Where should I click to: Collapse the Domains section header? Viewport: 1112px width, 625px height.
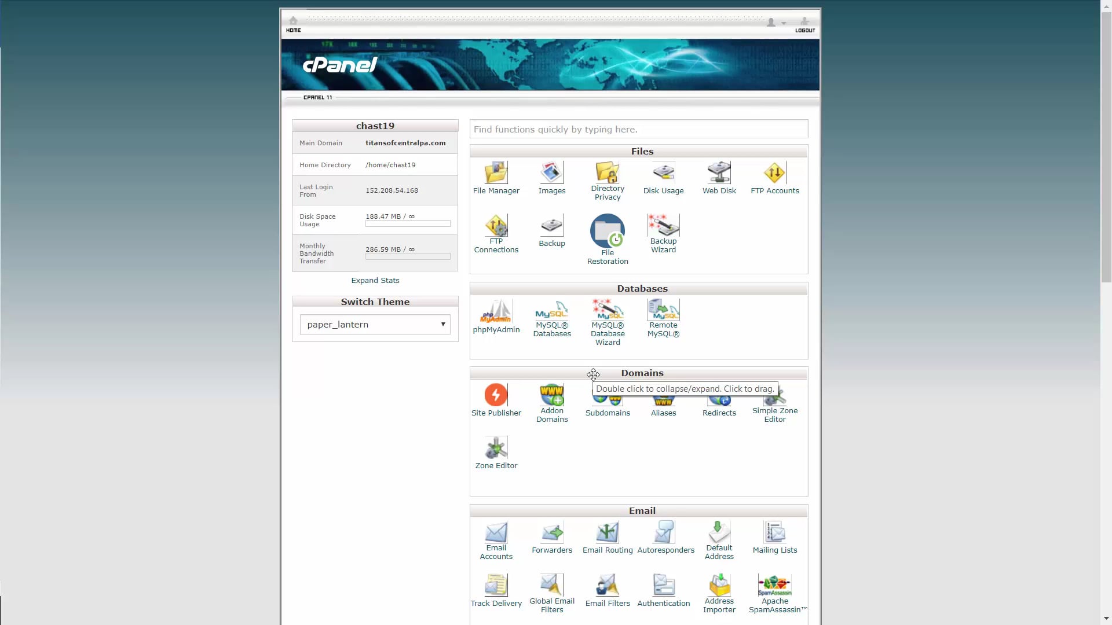coord(639,373)
